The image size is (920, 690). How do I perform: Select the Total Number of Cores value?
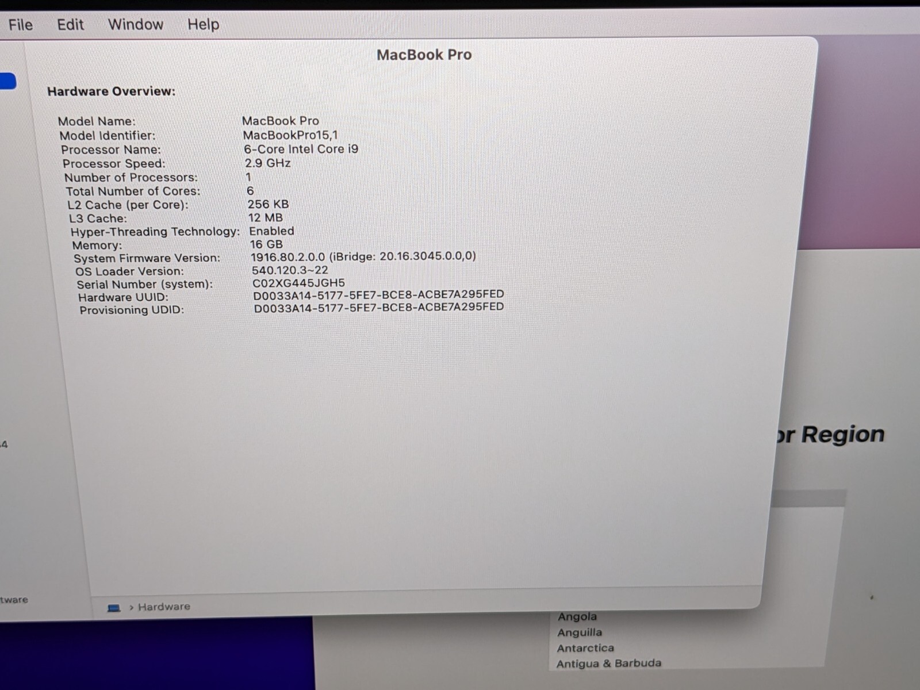(x=250, y=191)
